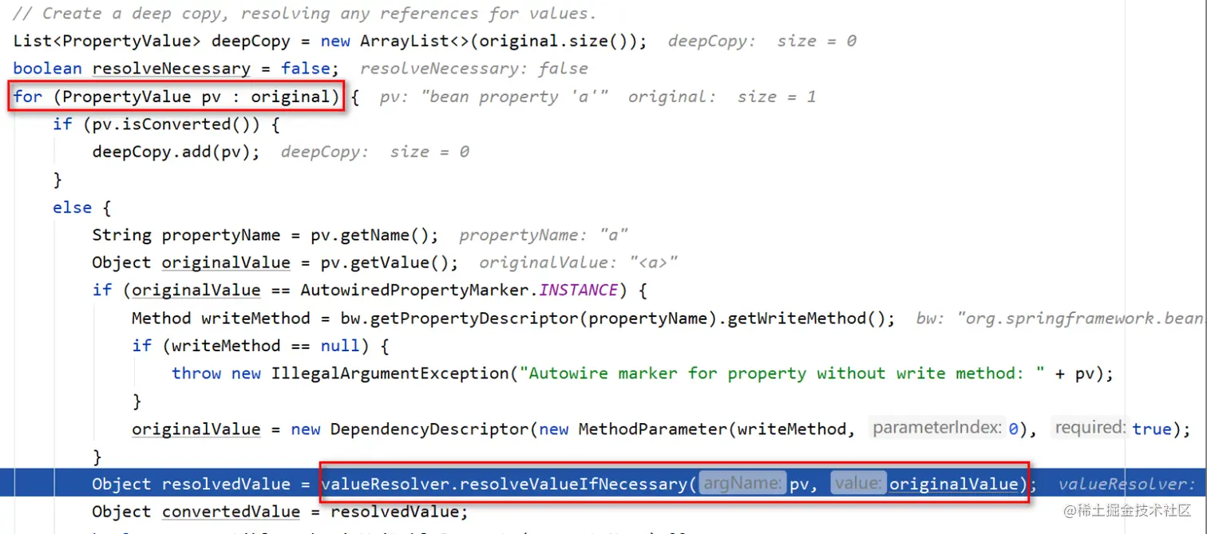Image resolution: width=1207 pixels, height=534 pixels.
Task: Click the 'else' keyword
Action: [x=73, y=208]
